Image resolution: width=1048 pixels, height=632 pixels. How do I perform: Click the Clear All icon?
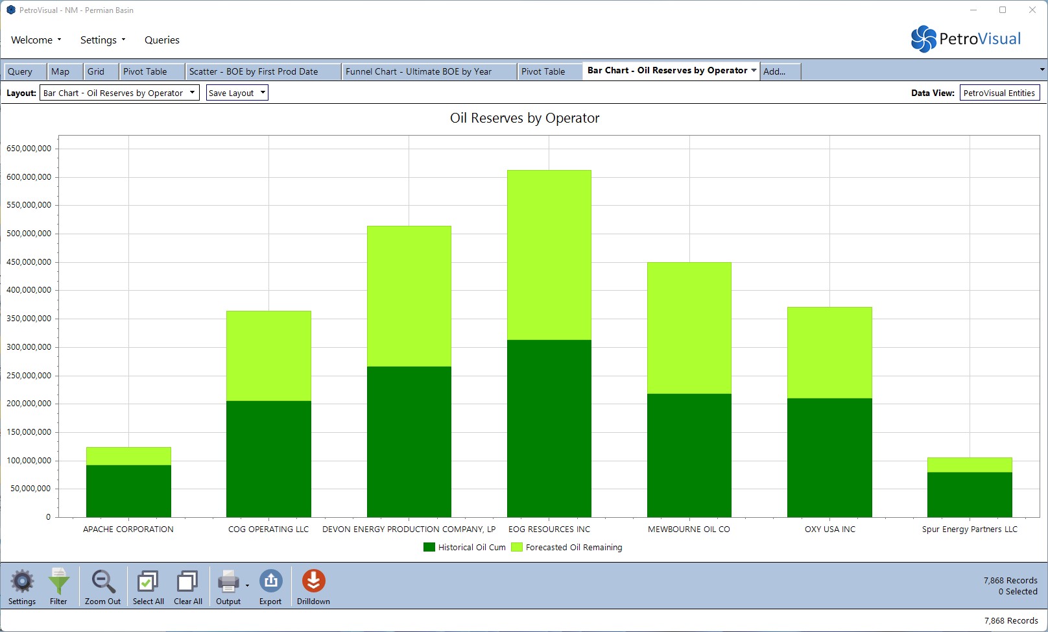coord(187,582)
